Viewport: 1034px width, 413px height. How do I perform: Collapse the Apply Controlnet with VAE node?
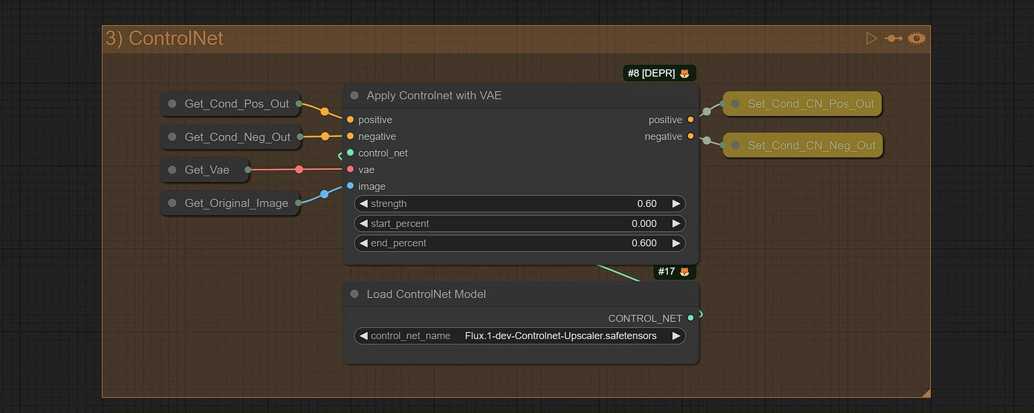point(354,95)
